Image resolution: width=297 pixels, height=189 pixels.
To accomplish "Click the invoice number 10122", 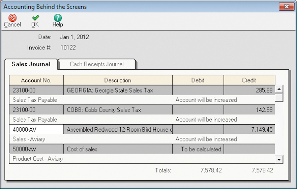I will (68, 47).
